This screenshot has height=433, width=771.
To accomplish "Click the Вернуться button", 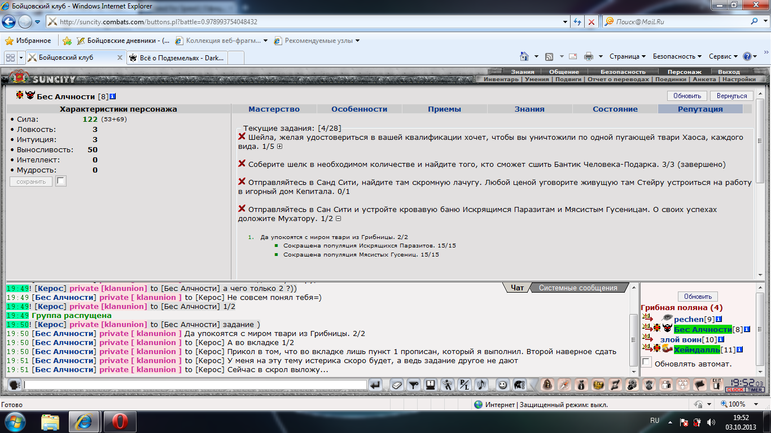I will pos(732,96).
